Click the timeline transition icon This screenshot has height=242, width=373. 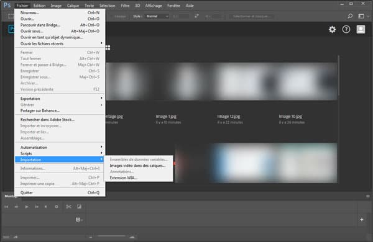79,207
